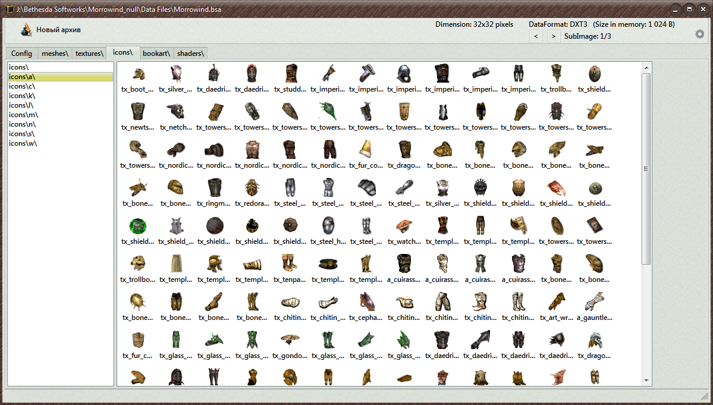This screenshot has width=713, height=405.
Task: Click the SubImage: 1/3 label
Action: [588, 36]
